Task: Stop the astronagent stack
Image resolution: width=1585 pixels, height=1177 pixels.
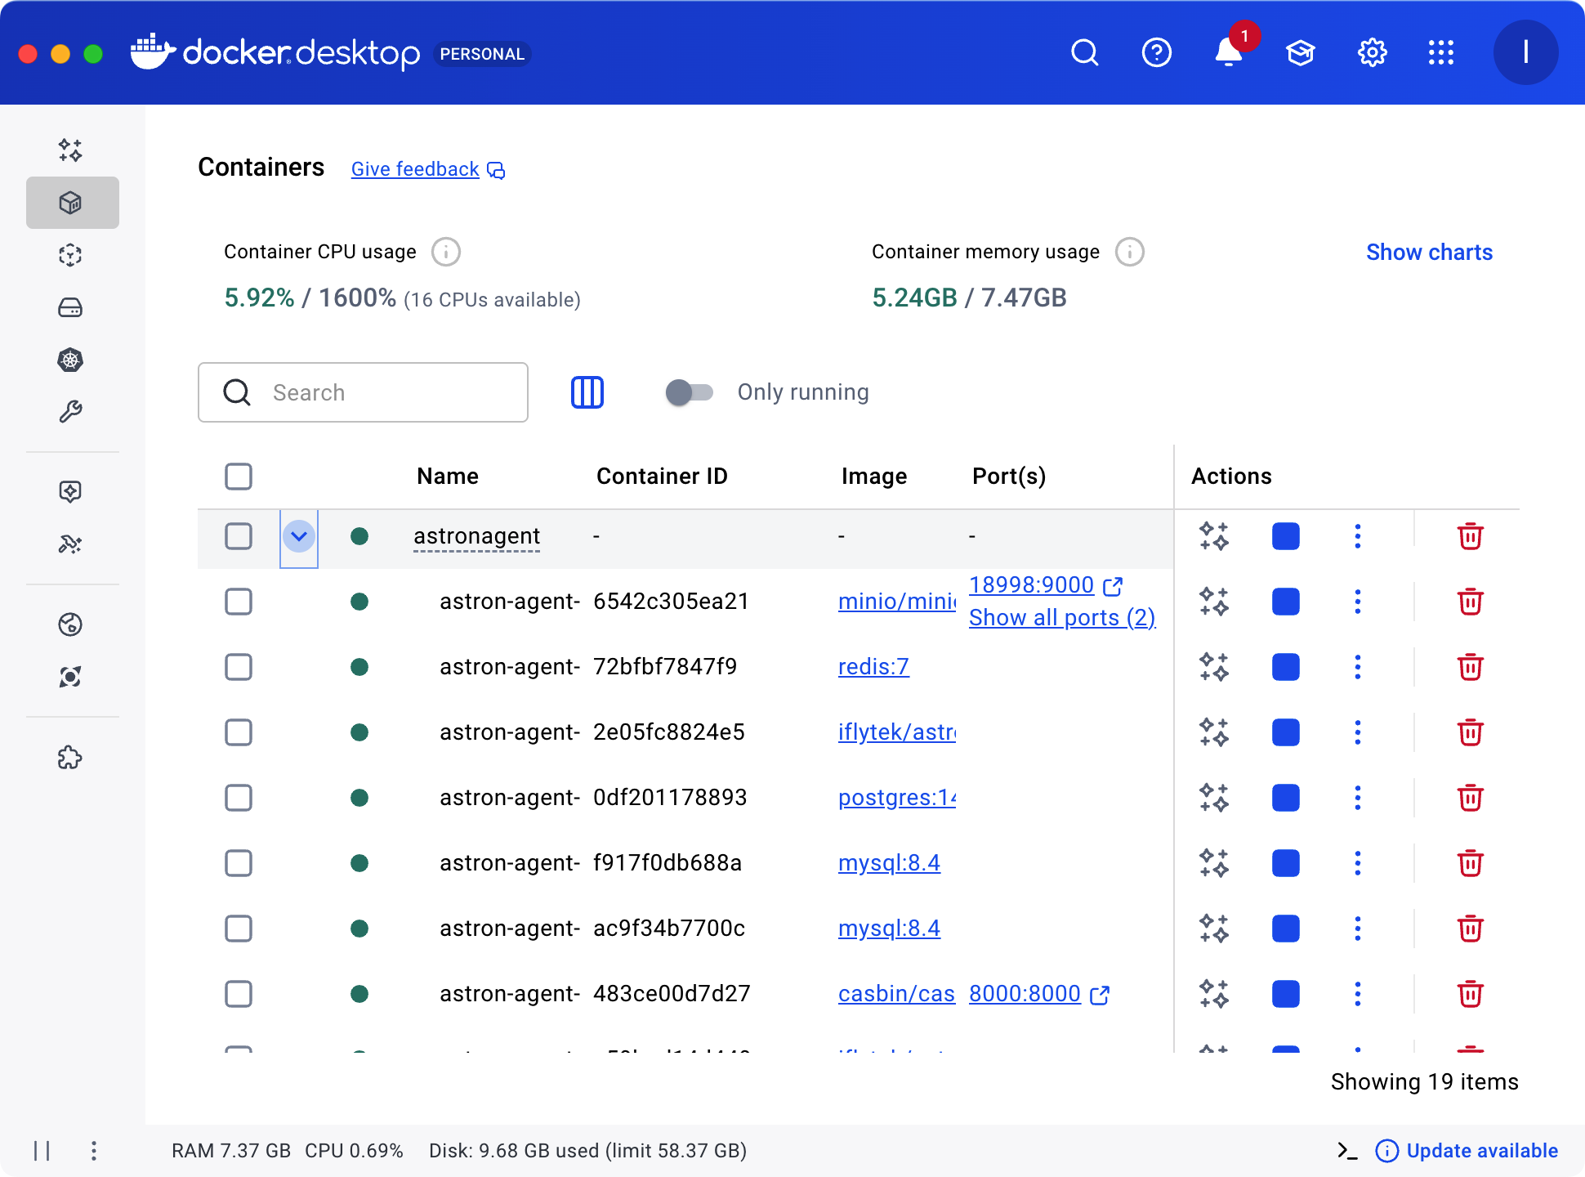Action: point(1285,536)
